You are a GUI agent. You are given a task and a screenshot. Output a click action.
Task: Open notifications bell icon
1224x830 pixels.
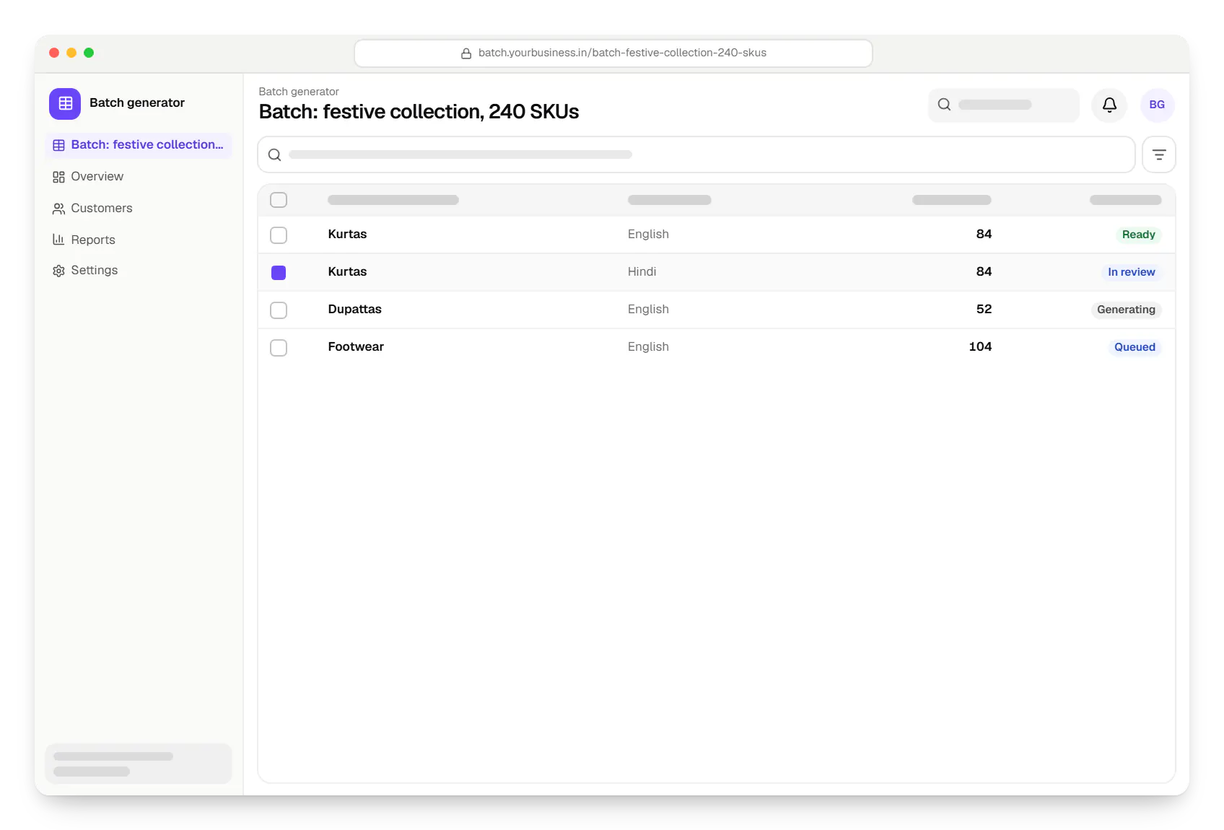click(1109, 105)
